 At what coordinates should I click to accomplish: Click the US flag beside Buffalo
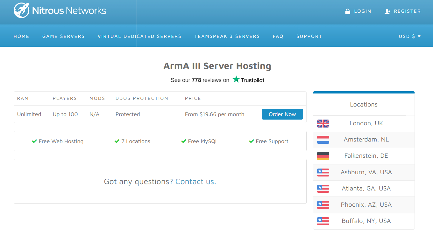[x=323, y=221]
